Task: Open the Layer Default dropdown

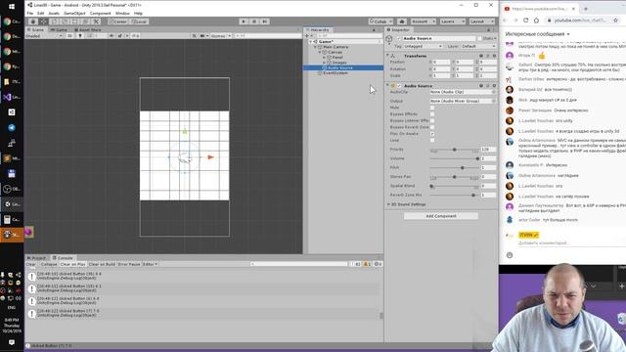Action: (x=478, y=47)
